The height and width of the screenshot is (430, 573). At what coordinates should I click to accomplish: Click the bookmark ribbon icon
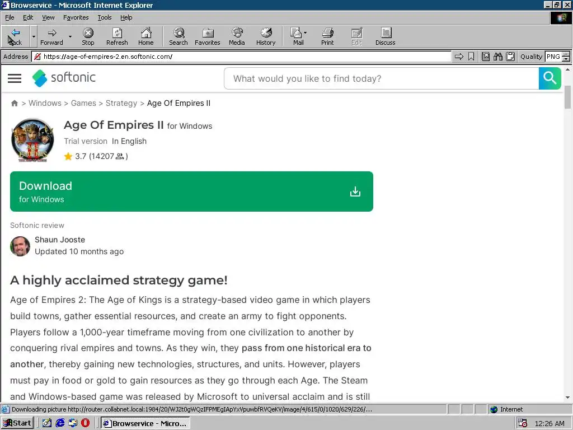[x=471, y=57]
